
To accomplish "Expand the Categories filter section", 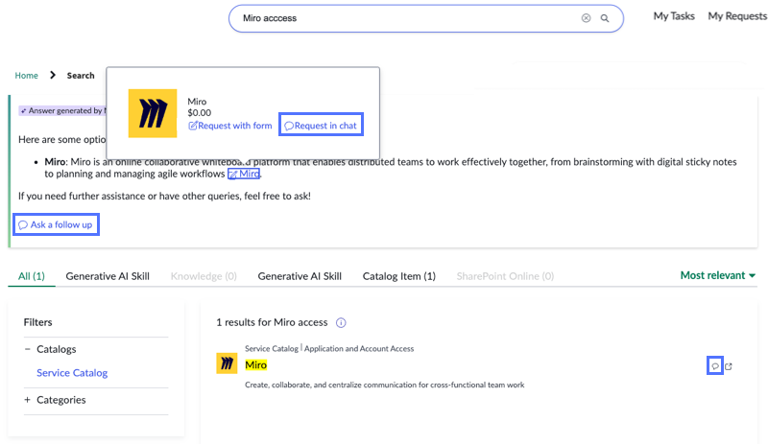I will coord(28,400).
